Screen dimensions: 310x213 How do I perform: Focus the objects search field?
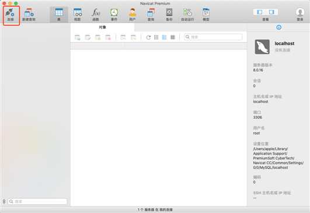point(213,37)
